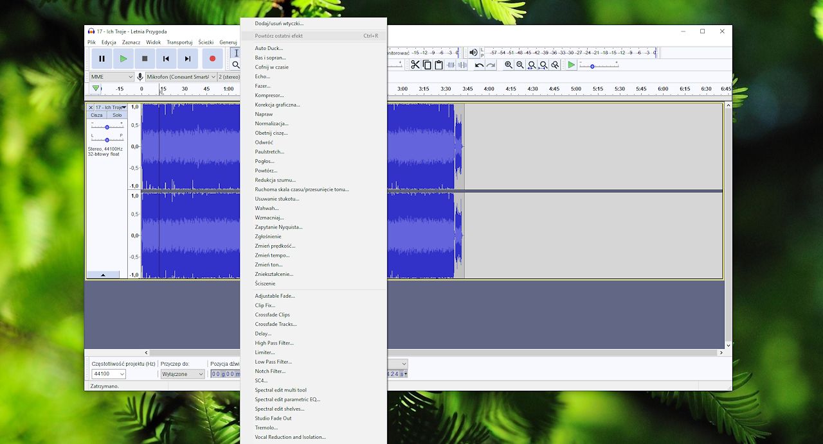823x444 pixels.
Task: Click the Undo arrow icon
Action: (x=478, y=64)
